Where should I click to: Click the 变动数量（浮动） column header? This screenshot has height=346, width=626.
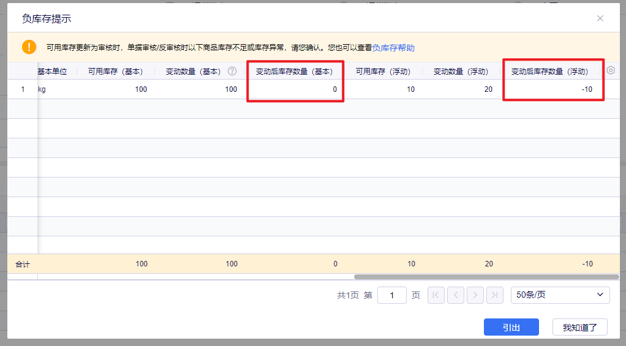click(x=461, y=71)
